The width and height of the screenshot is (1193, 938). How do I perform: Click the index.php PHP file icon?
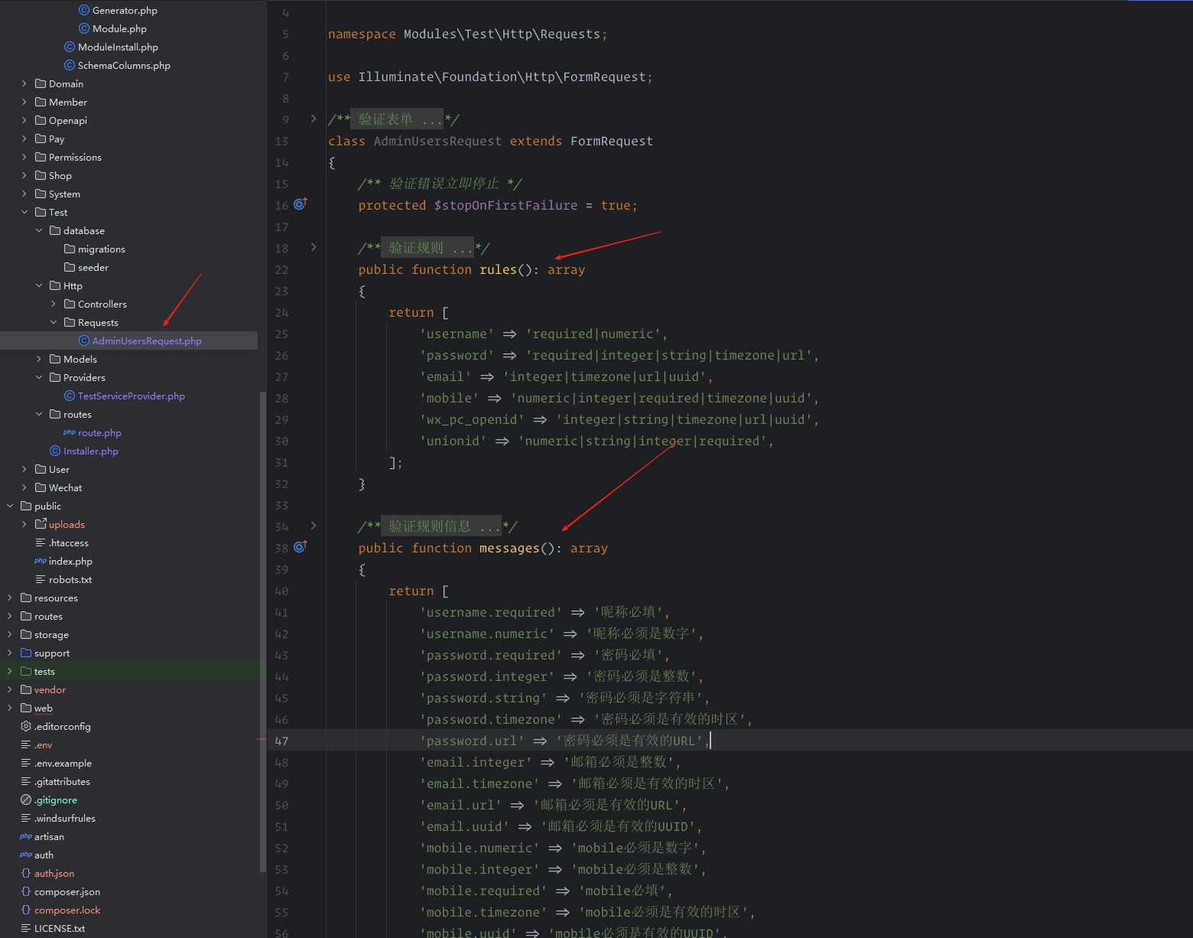(x=41, y=561)
